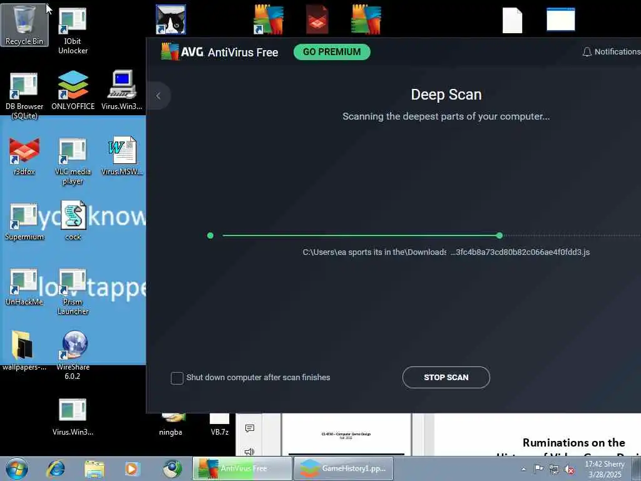Launch DB Browser (SQLite) shortcut
The image size is (641, 481).
[x=24, y=96]
